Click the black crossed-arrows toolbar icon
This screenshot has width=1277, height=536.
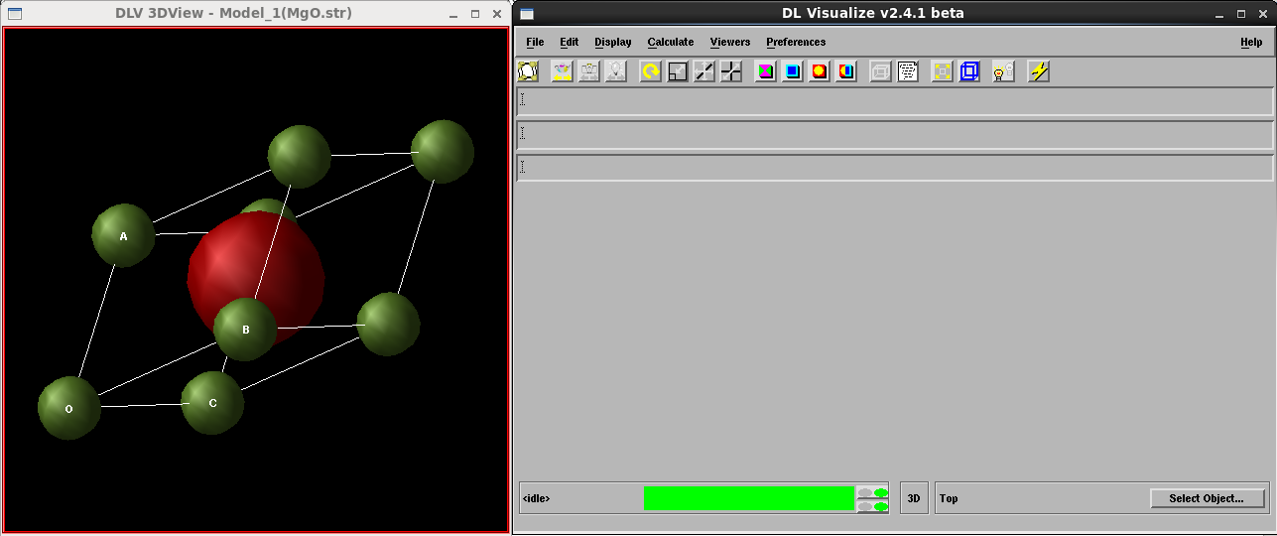pyautogui.click(x=731, y=71)
